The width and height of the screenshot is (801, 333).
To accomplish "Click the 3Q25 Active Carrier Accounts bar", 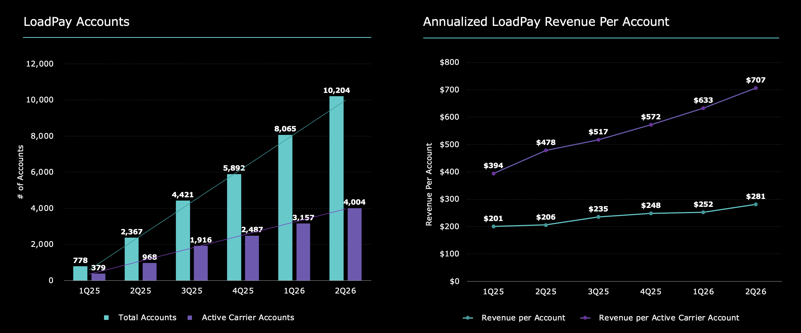I will coord(201,263).
